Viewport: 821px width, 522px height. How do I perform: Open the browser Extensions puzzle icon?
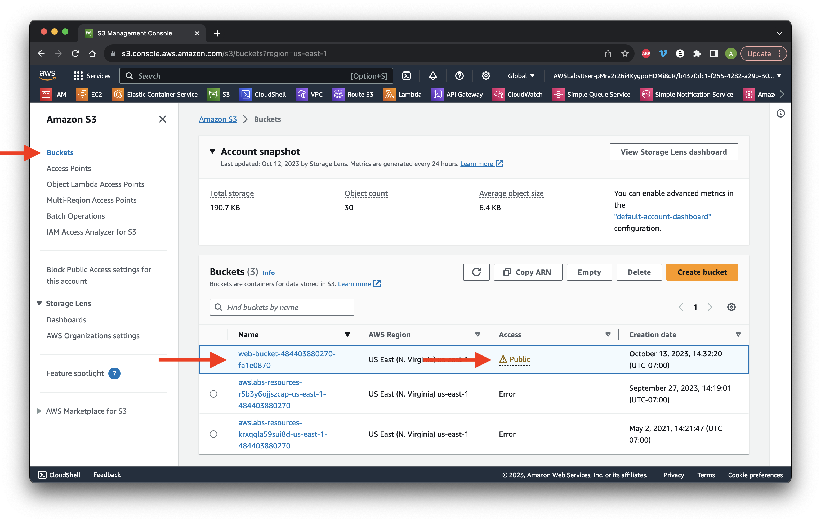pos(697,53)
